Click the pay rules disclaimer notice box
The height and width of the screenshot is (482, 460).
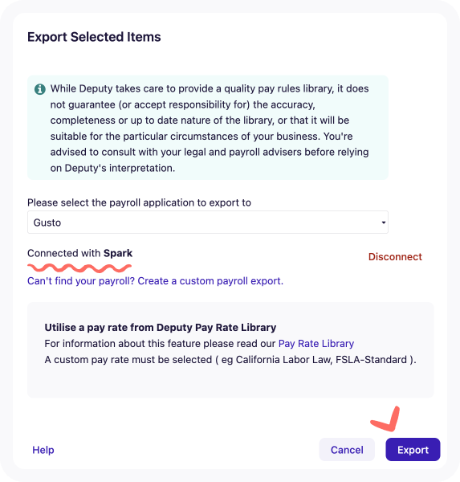coord(208,128)
